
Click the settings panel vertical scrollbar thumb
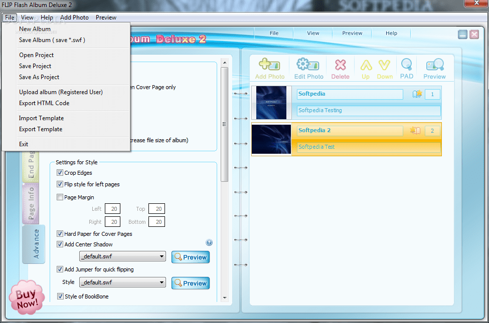[224, 124]
